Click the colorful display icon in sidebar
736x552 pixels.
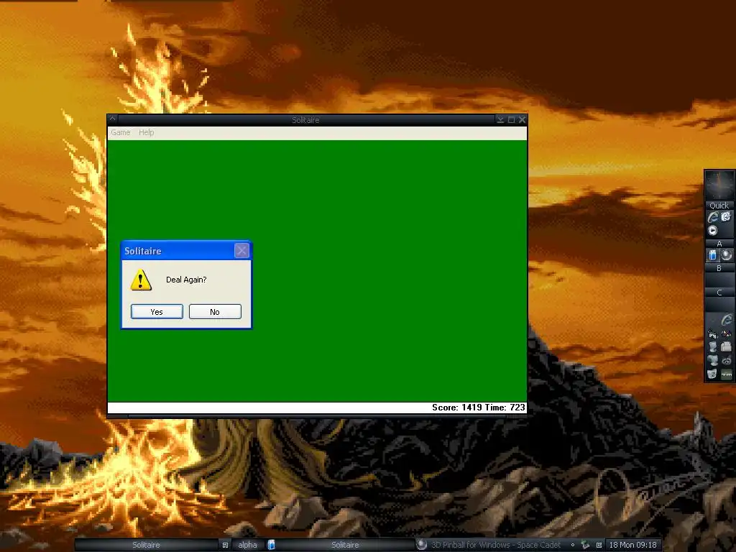(726, 333)
